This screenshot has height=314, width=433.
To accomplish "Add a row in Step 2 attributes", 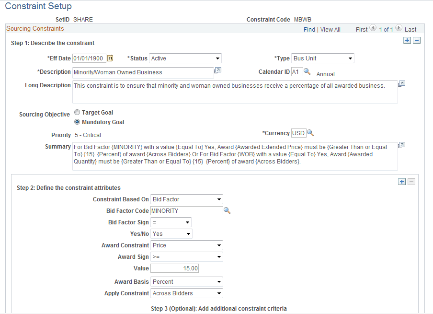I will (x=402, y=182).
